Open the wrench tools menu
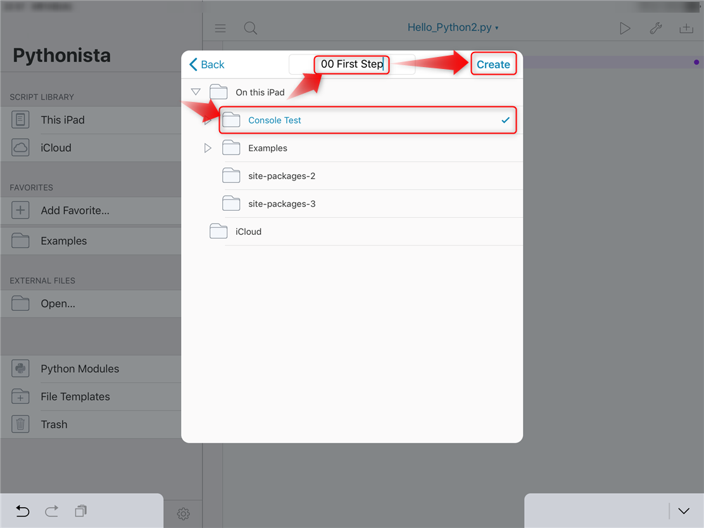The height and width of the screenshot is (528, 704). coord(656,28)
